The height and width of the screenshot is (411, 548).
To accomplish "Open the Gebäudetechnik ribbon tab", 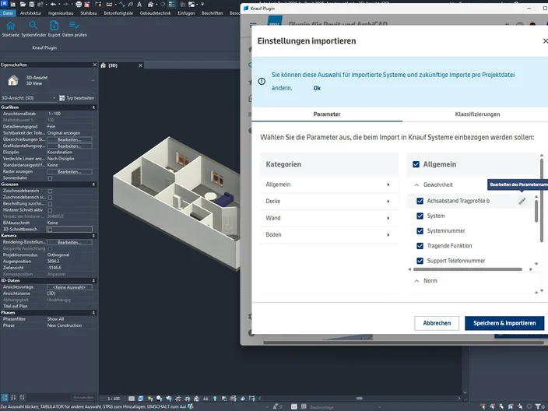I will click(x=155, y=13).
